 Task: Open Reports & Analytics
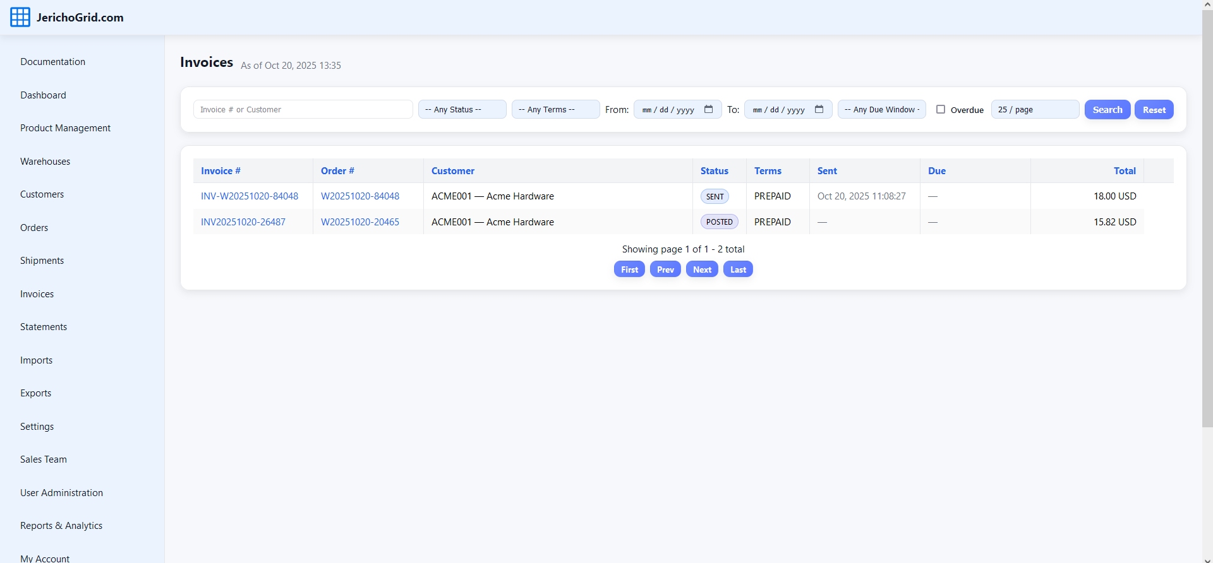[x=61, y=526]
